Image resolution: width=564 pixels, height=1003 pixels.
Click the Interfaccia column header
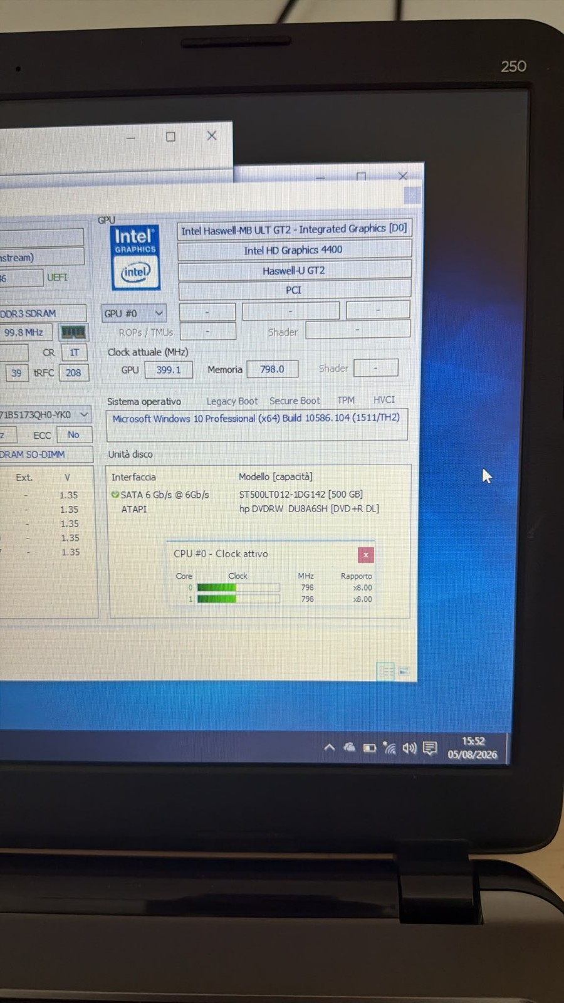tap(133, 477)
